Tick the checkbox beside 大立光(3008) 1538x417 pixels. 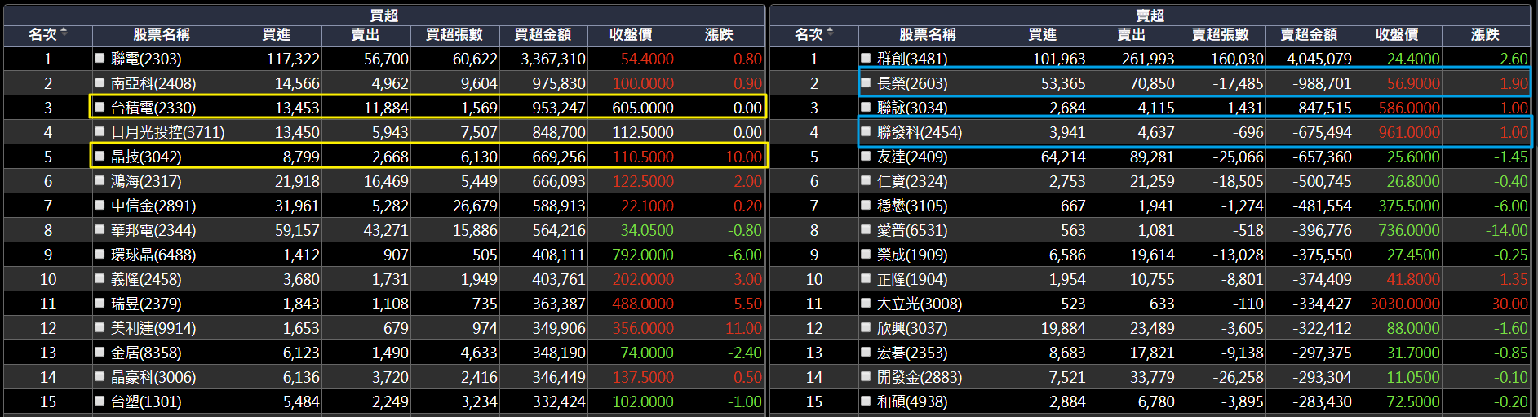(x=866, y=304)
